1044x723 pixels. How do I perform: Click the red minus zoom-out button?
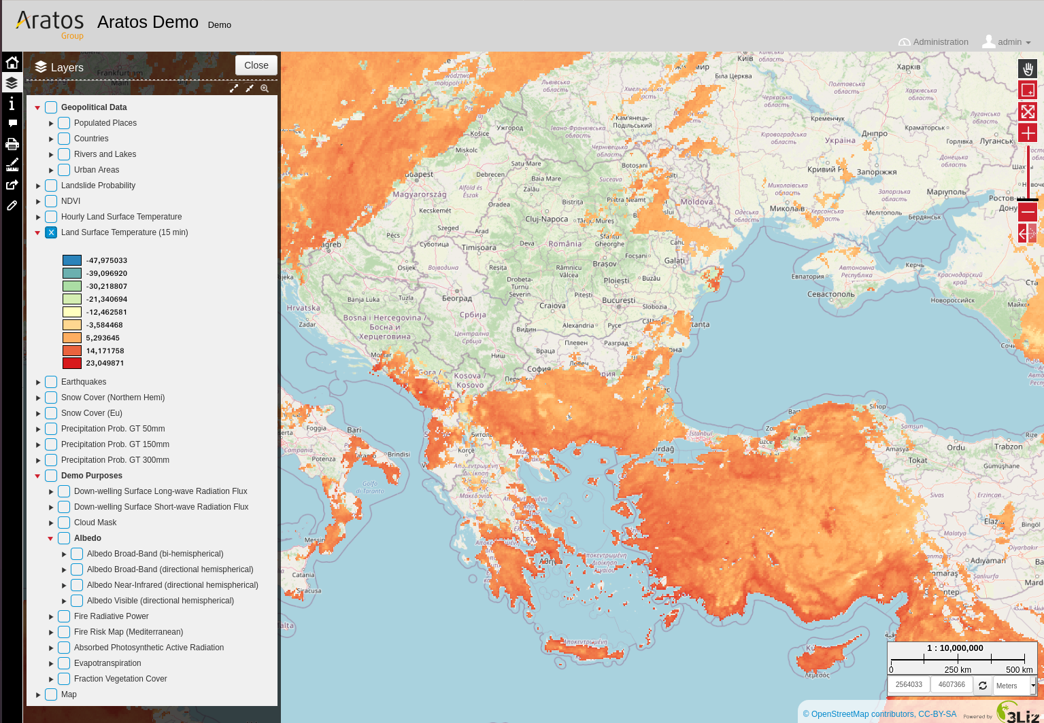point(1028,212)
